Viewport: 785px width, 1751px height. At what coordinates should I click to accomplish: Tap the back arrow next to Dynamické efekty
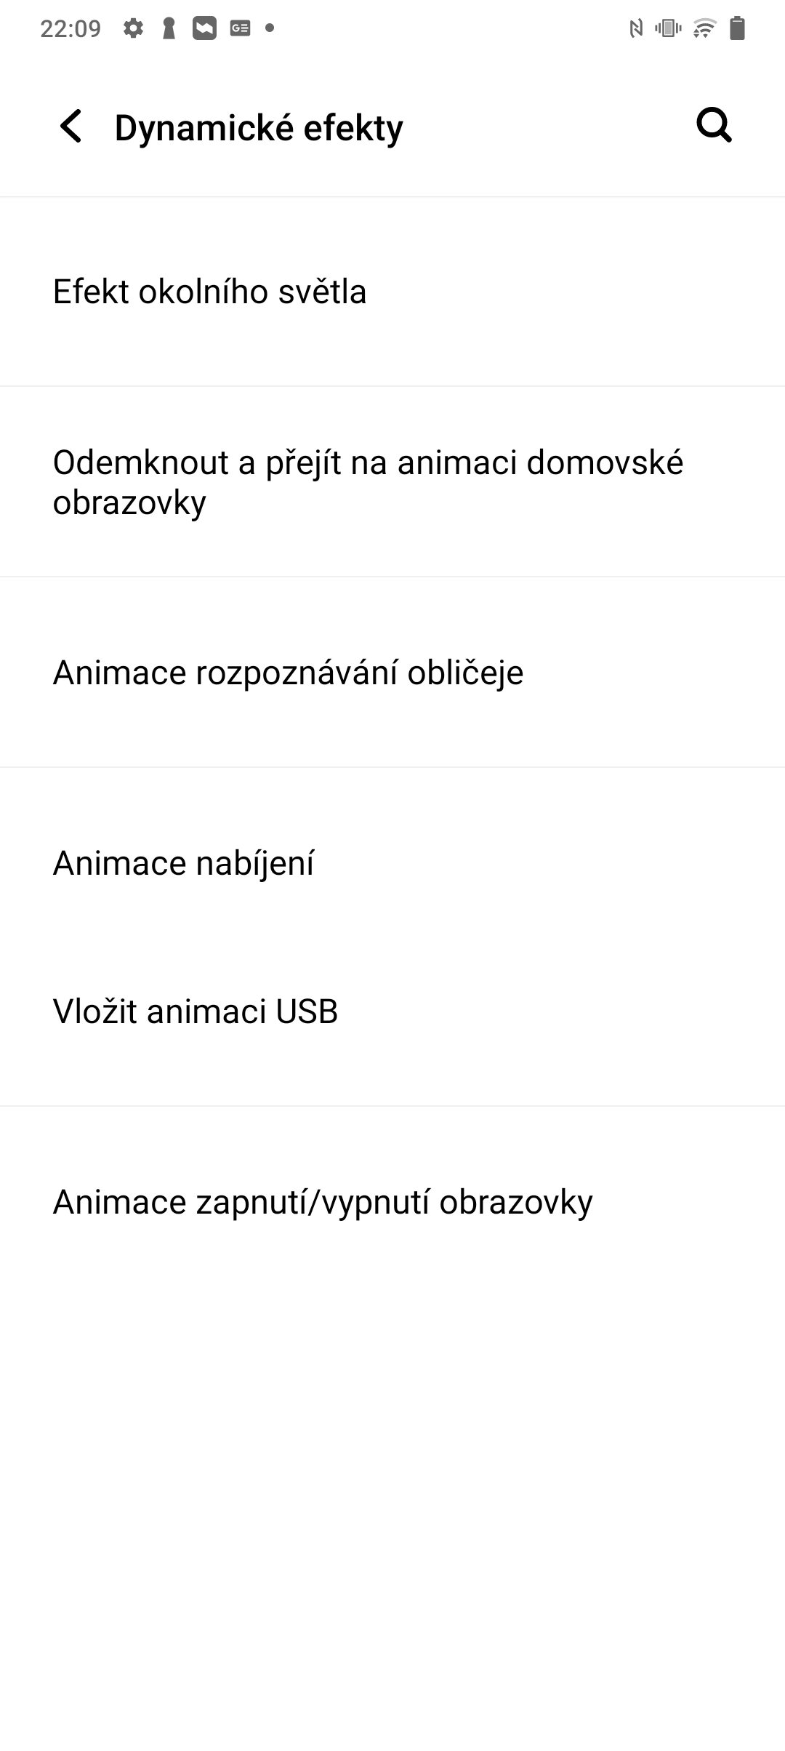tap(71, 127)
